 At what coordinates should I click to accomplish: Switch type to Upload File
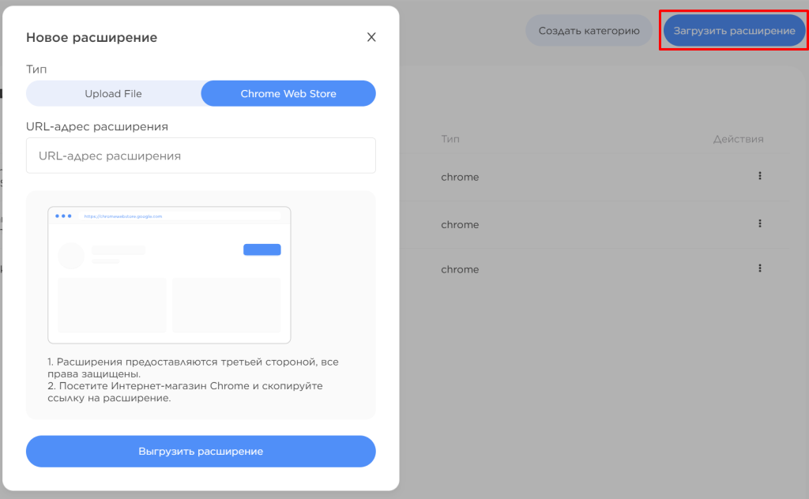(x=114, y=93)
